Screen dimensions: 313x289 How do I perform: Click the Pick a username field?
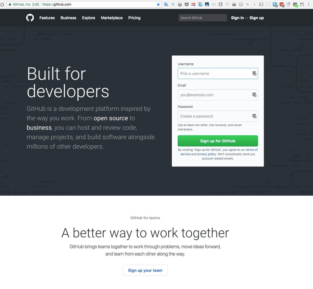(218, 73)
